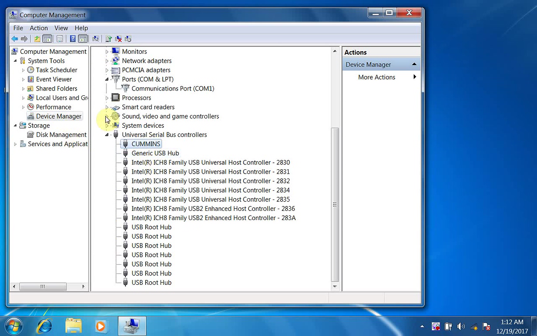Open the Help menu
The image size is (537, 336).
(81, 28)
